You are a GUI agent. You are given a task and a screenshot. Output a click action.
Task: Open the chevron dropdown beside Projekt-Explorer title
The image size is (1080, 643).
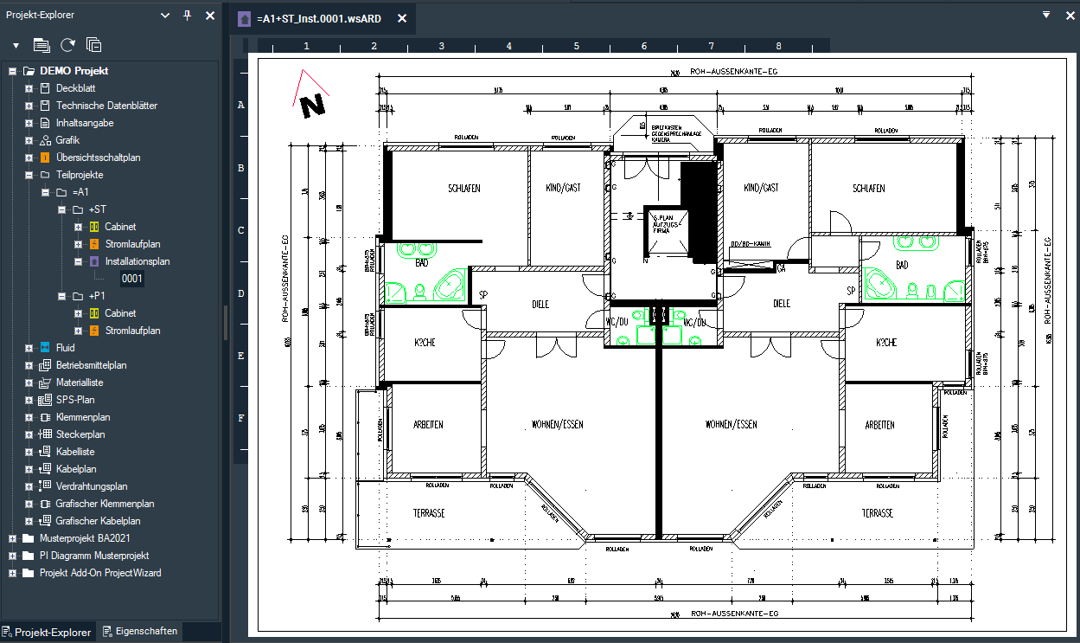click(163, 15)
